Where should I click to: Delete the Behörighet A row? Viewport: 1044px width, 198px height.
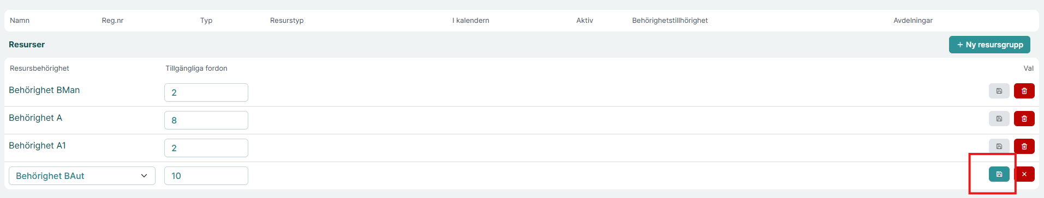[1024, 119]
